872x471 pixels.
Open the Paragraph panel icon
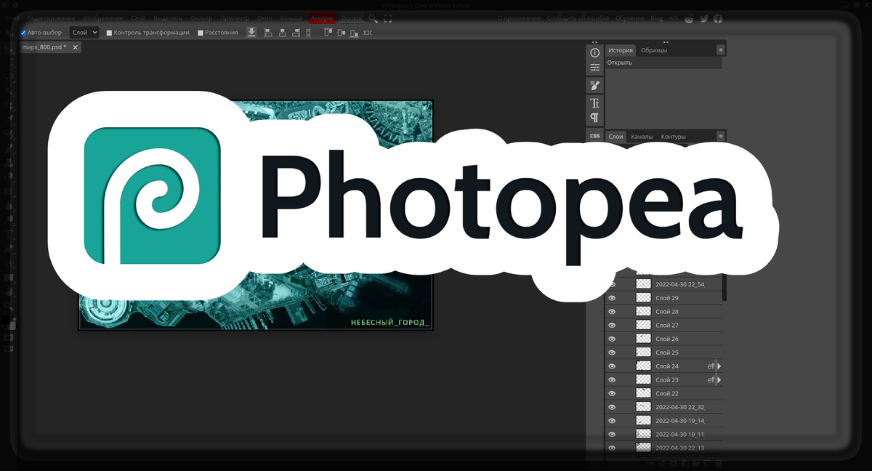pyautogui.click(x=595, y=118)
